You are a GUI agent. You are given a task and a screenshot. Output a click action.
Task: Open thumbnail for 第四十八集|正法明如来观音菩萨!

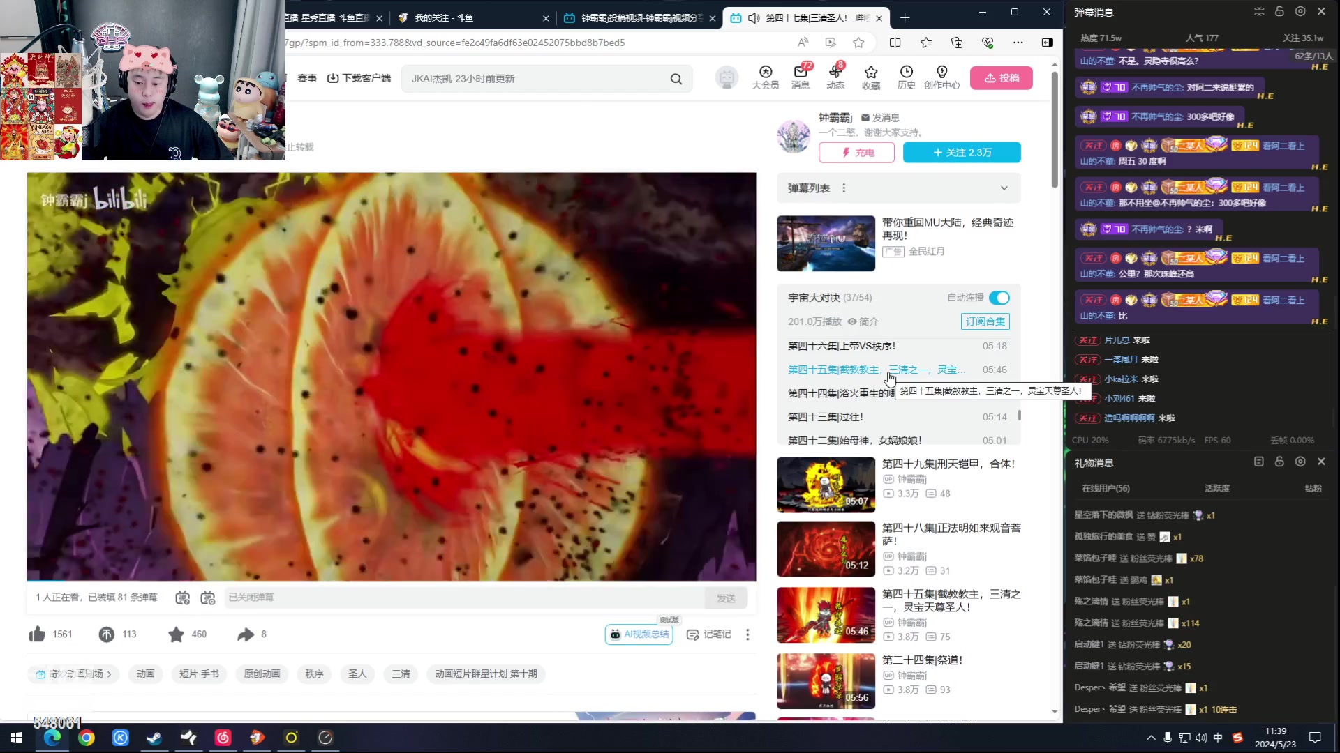[x=826, y=549]
